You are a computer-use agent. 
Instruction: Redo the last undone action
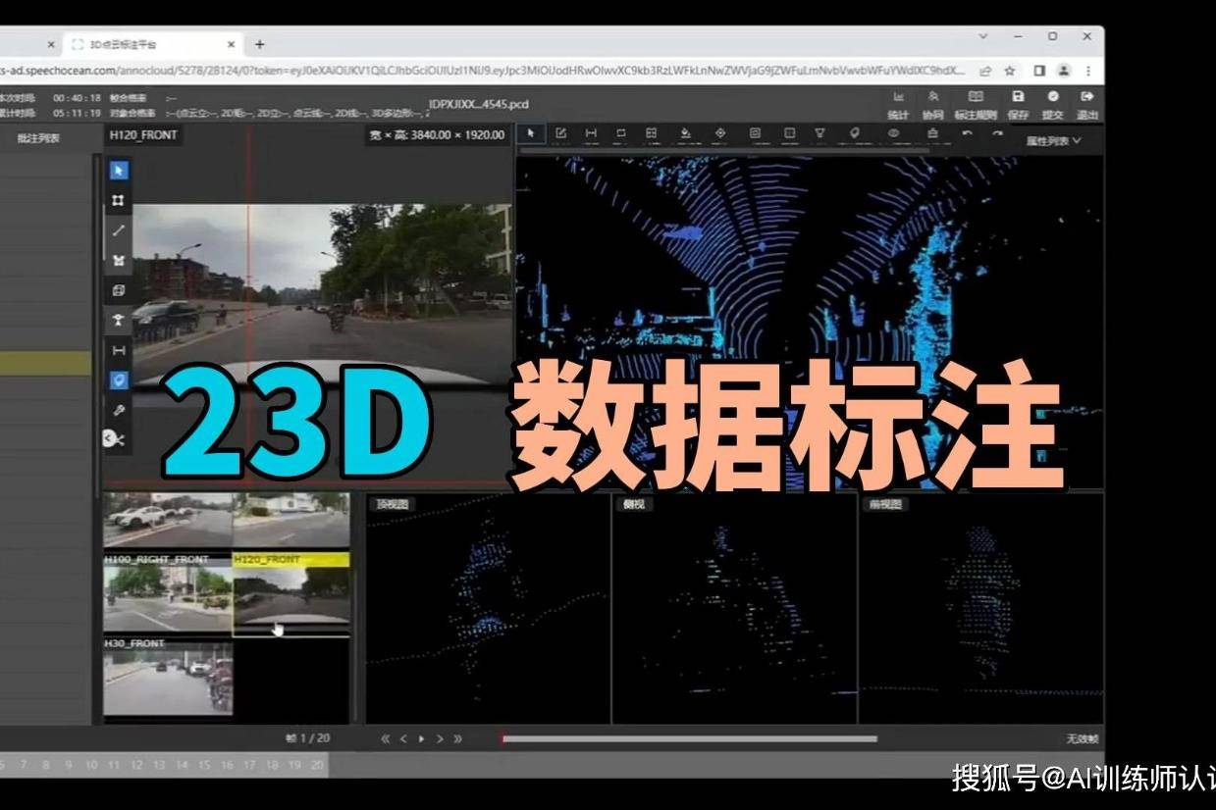pos(997,132)
